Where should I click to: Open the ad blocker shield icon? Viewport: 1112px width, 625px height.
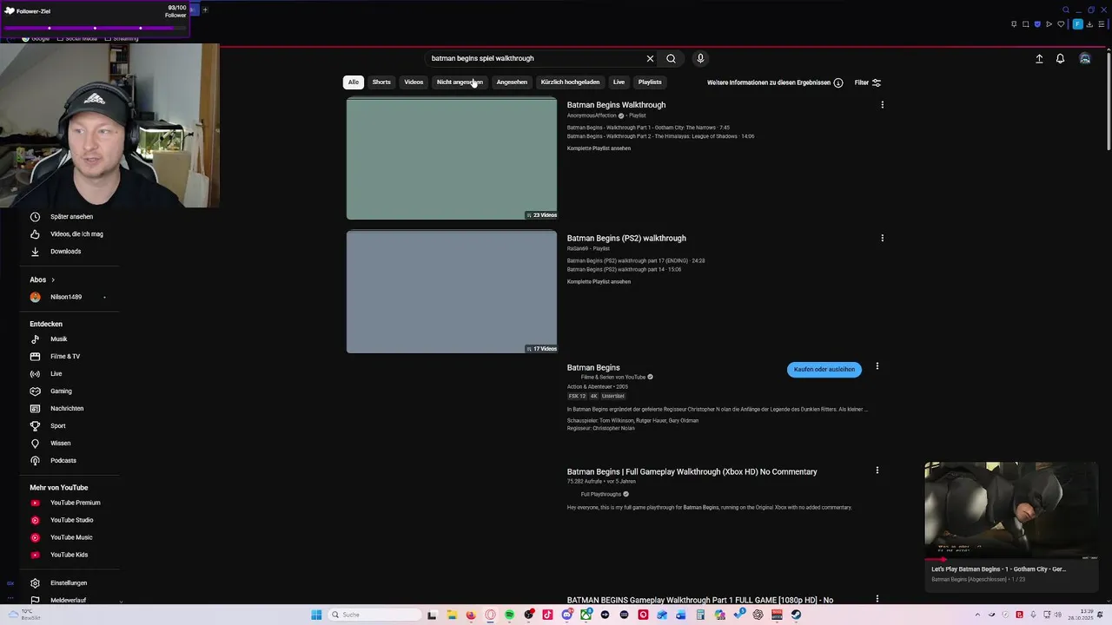[x=1037, y=24]
